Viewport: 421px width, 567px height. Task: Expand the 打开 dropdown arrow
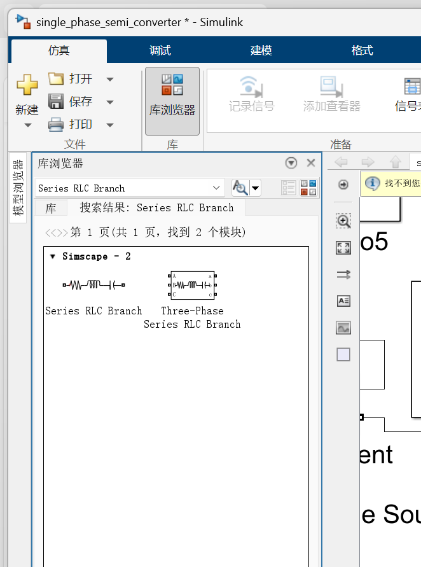[110, 79]
